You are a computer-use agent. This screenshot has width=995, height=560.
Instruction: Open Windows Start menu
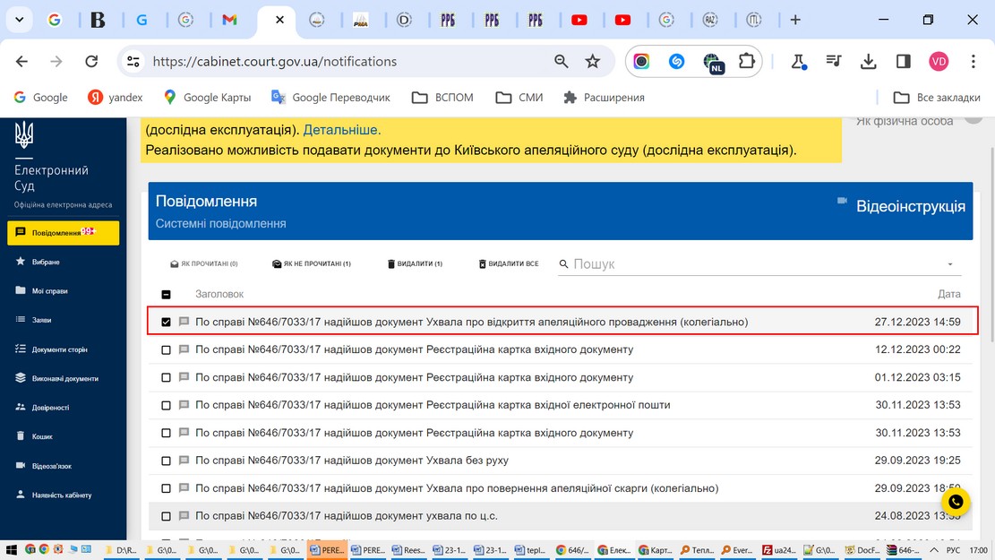(10, 550)
